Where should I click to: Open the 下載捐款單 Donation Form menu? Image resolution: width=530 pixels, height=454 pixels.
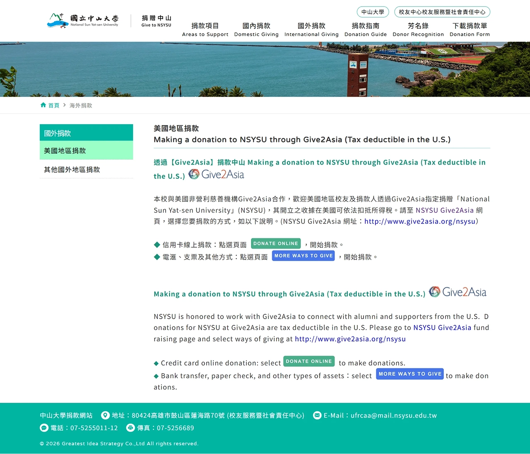click(x=470, y=29)
